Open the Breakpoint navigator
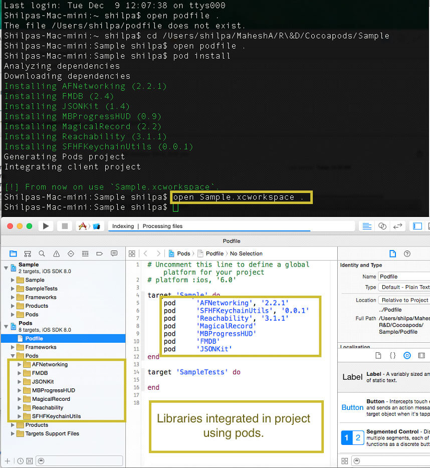This screenshot has height=468, width=430. click(x=99, y=254)
